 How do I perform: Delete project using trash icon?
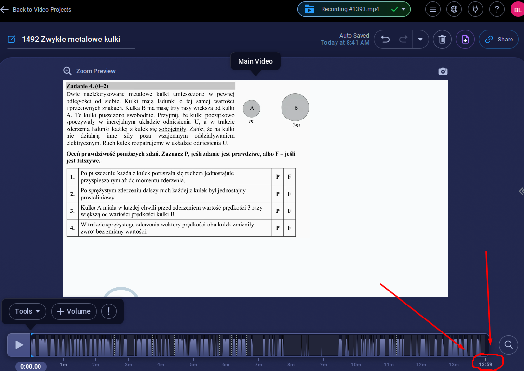[x=442, y=40]
